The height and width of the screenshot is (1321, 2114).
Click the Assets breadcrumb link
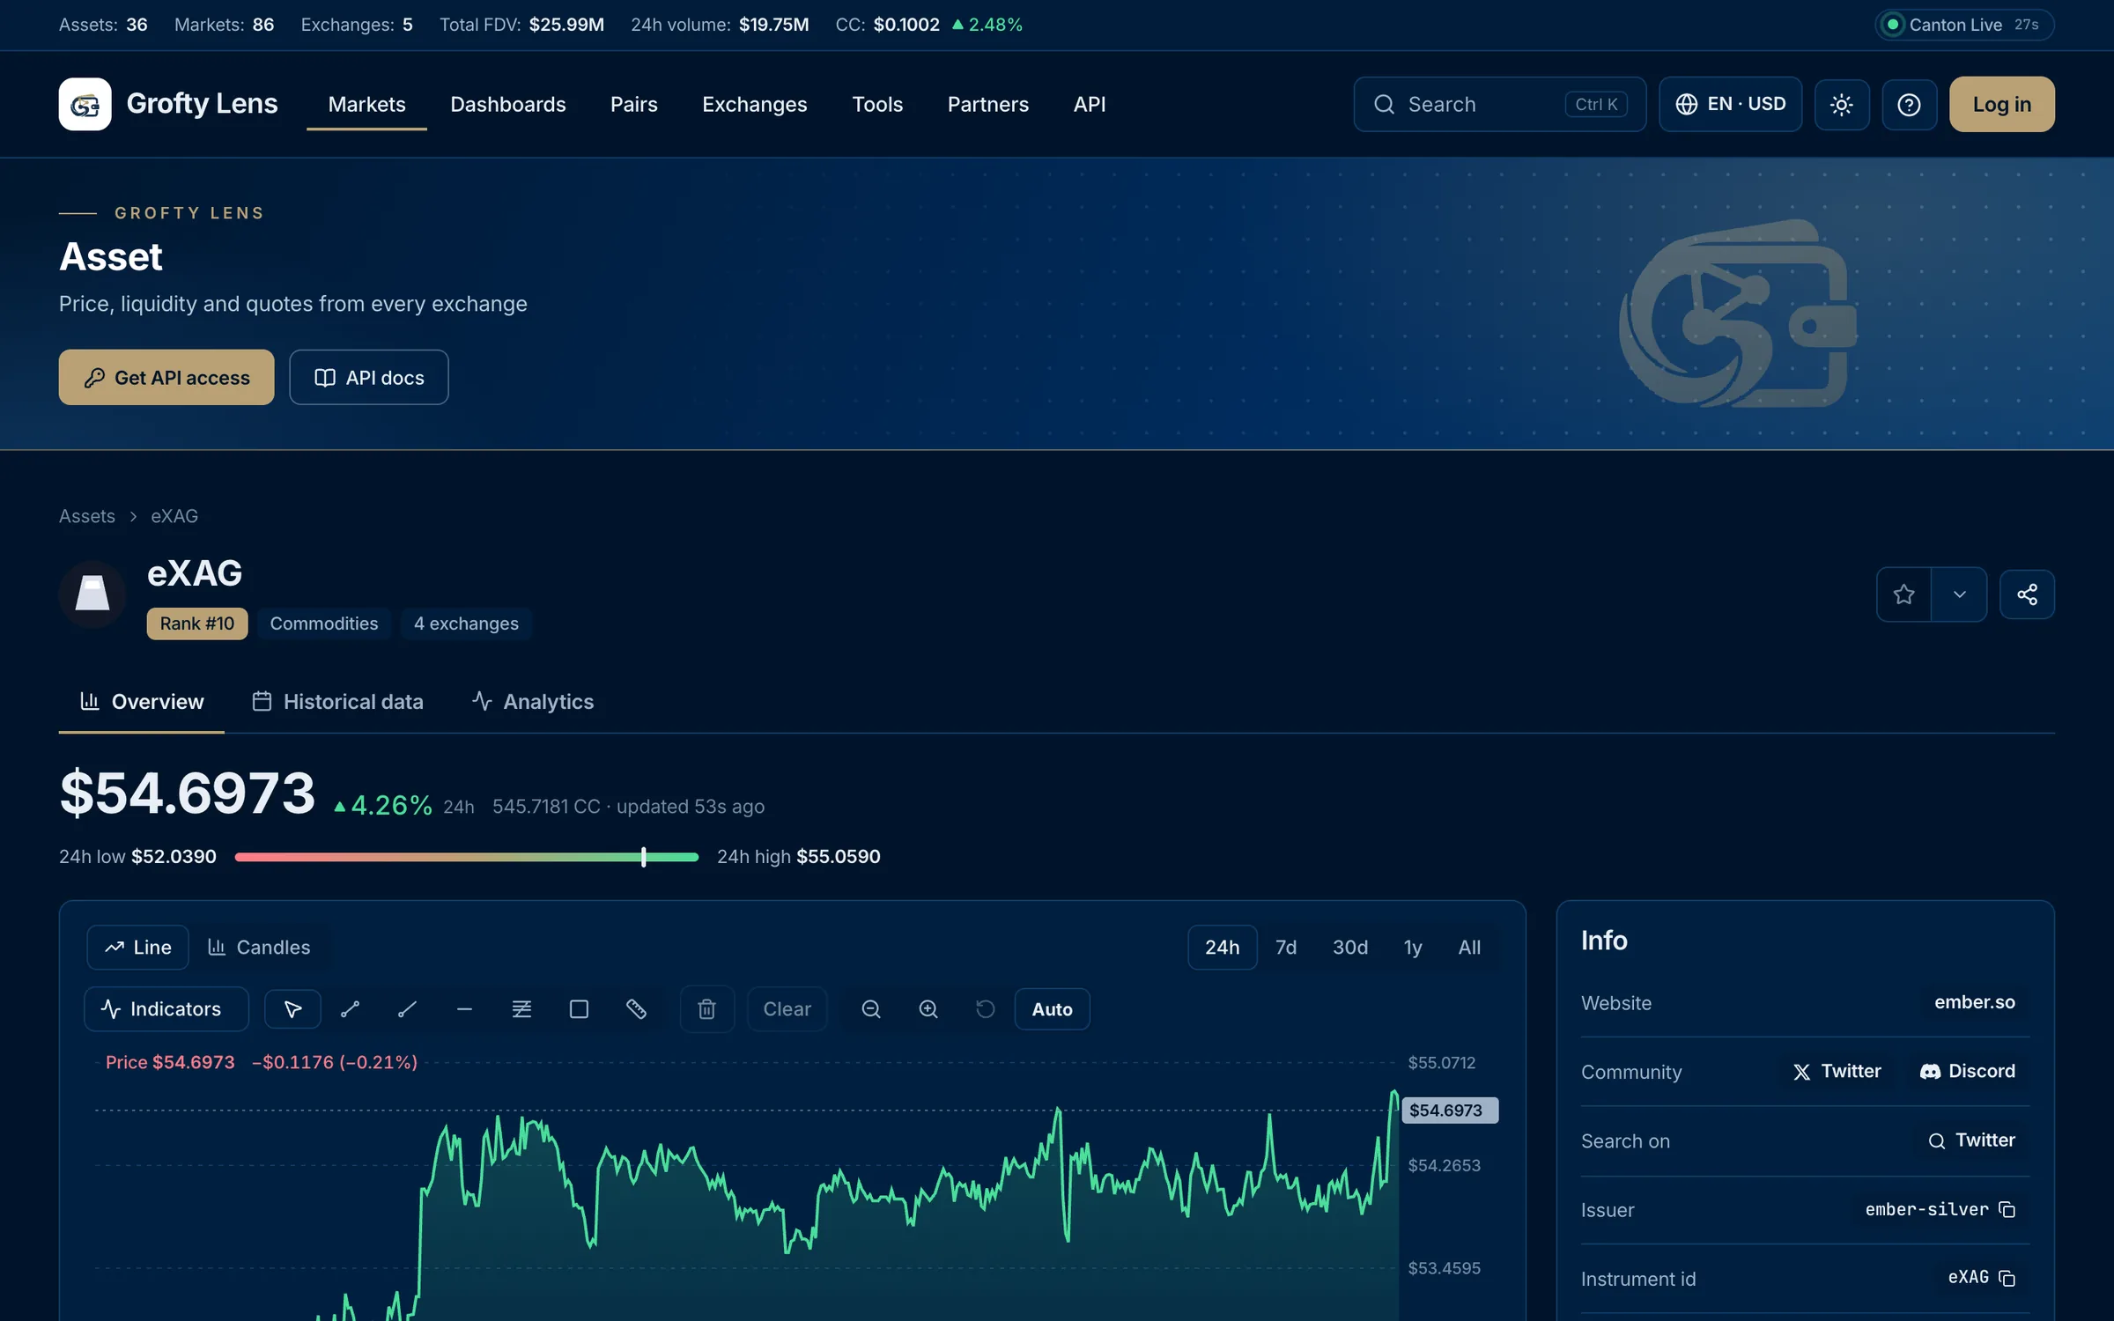point(86,516)
